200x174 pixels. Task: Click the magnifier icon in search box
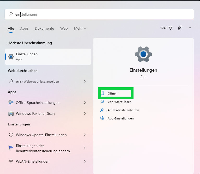(x=11, y=14)
